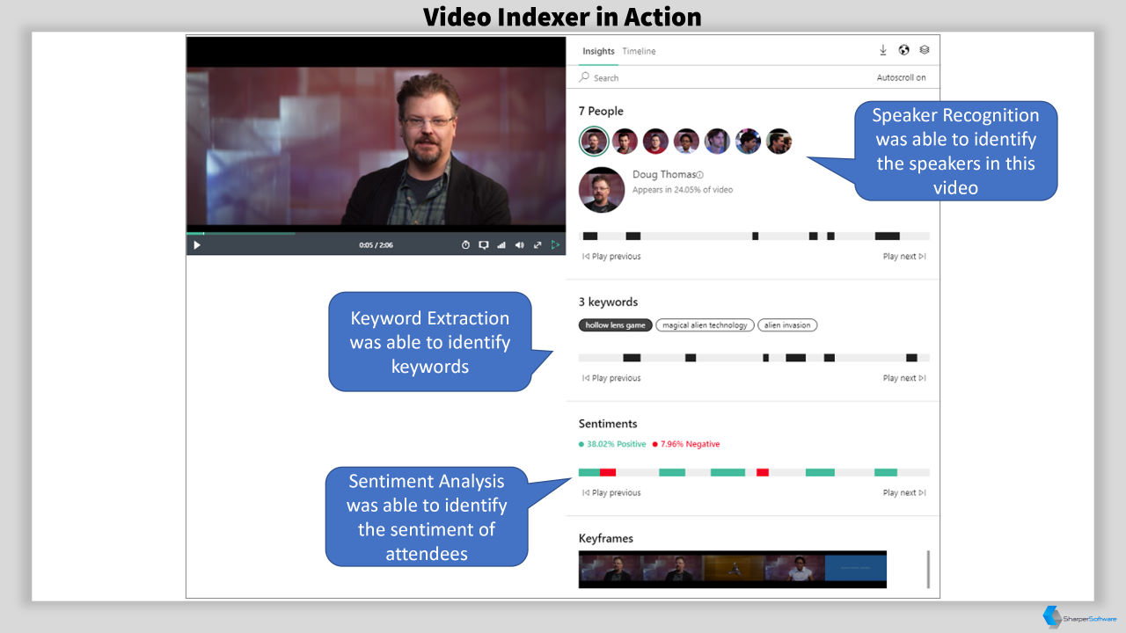The width and height of the screenshot is (1126, 633).
Task: Mute the video with the speaker icon
Action: (x=519, y=245)
